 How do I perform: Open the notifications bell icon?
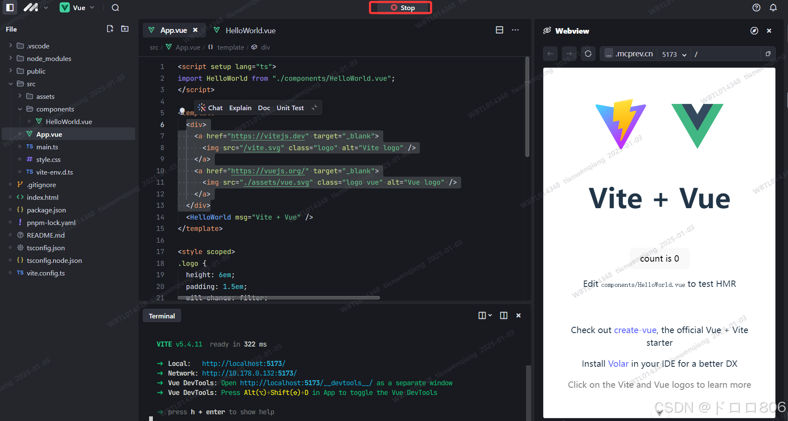[x=773, y=8]
